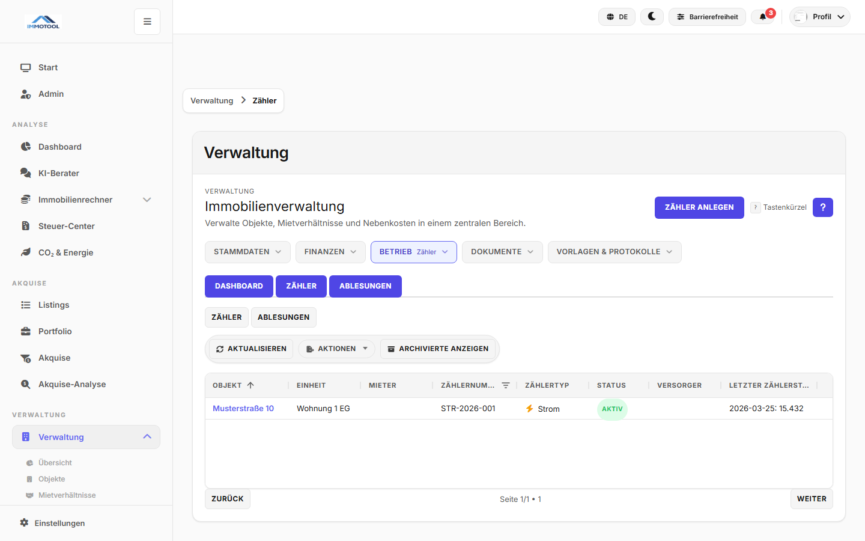The image size is (865, 541).
Task: Click Verwaltung in the breadcrumb
Action: coord(211,101)
